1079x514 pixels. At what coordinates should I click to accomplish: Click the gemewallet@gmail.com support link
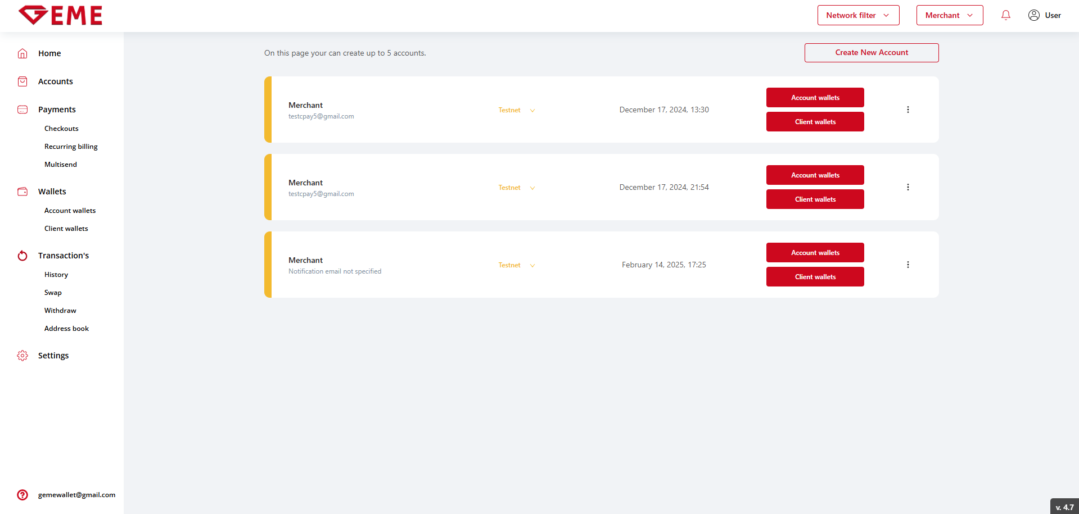coord(76,495)
